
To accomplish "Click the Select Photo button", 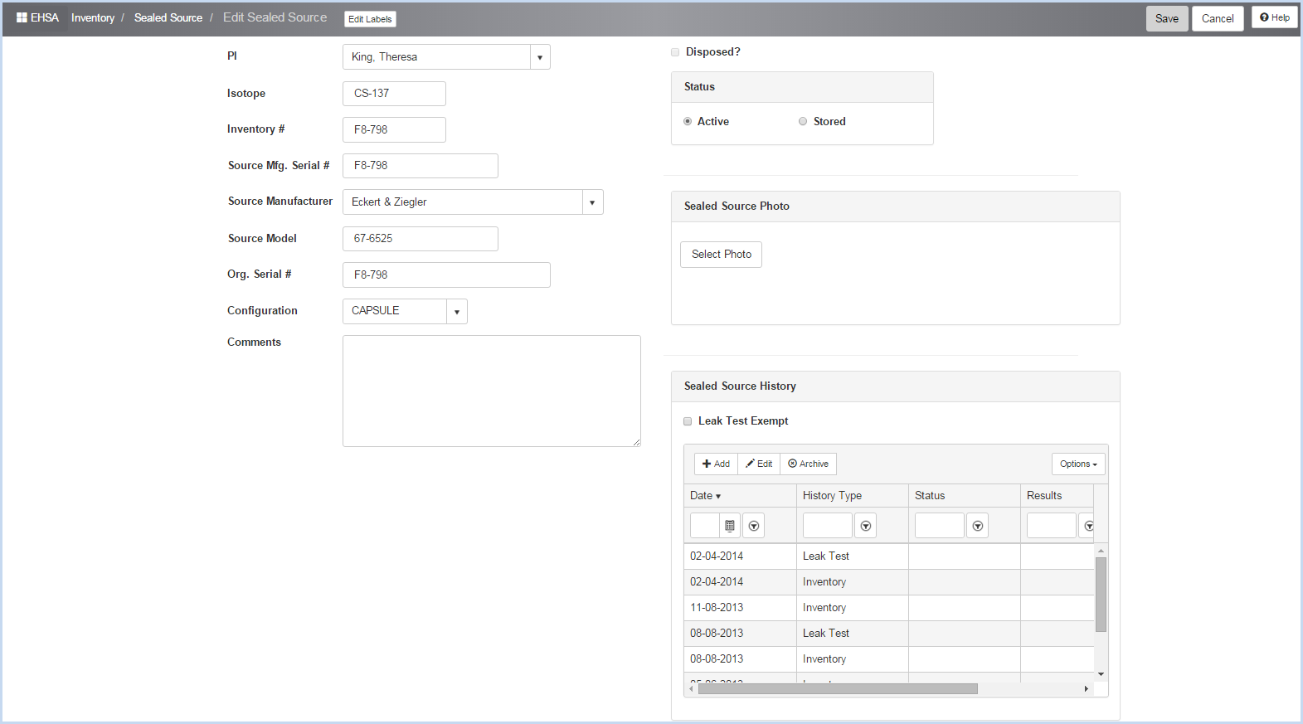I will [721, 255].
